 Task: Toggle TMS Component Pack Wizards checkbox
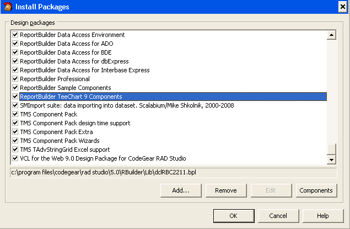click(15, 141)
